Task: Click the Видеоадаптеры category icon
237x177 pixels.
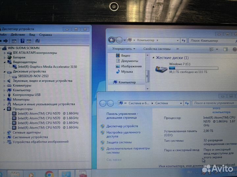Action: coord(10,62)
